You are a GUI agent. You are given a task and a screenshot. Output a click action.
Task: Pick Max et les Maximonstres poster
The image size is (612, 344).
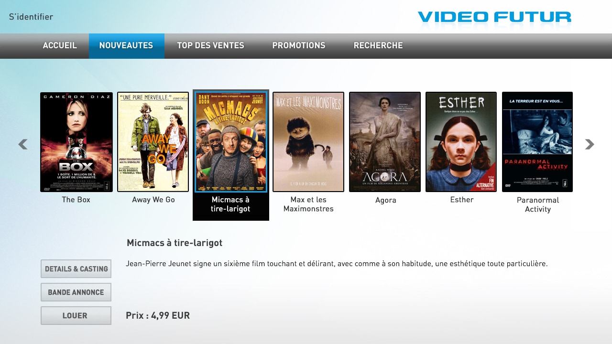(308, 142)
